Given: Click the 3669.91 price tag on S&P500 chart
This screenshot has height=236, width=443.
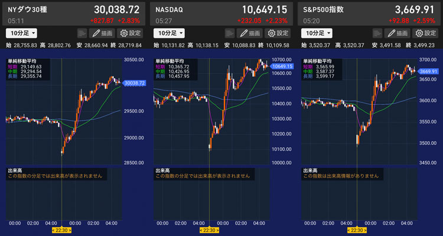Looking at the screenshot, I should pos(428,72).
